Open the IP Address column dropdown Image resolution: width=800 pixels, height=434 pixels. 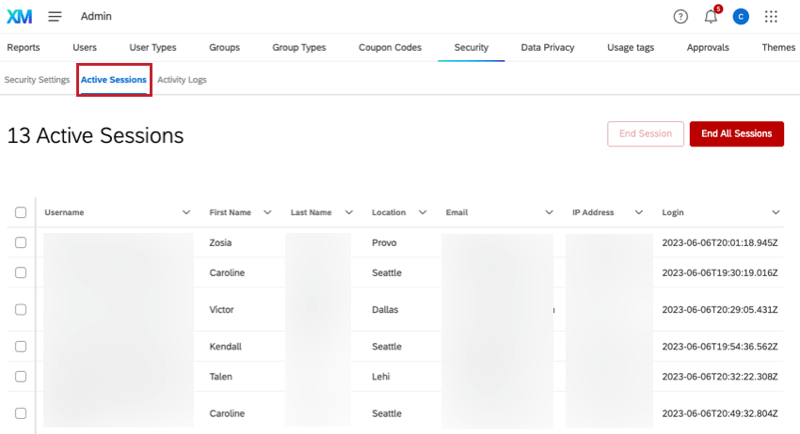639,212
